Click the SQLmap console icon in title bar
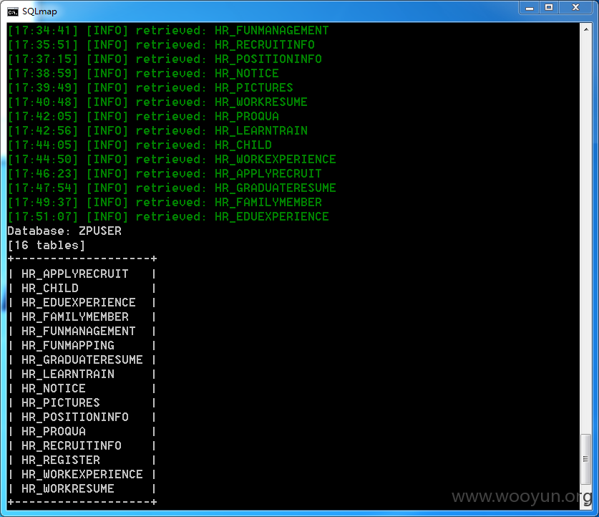This screenshot has width=599, height=517. point(13,12)
